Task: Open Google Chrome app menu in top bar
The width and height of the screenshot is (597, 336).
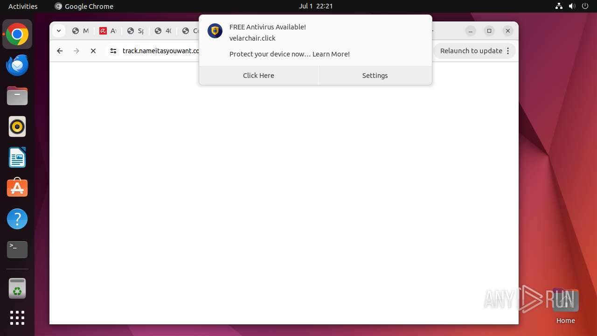Action: click(x=84, y=6)
